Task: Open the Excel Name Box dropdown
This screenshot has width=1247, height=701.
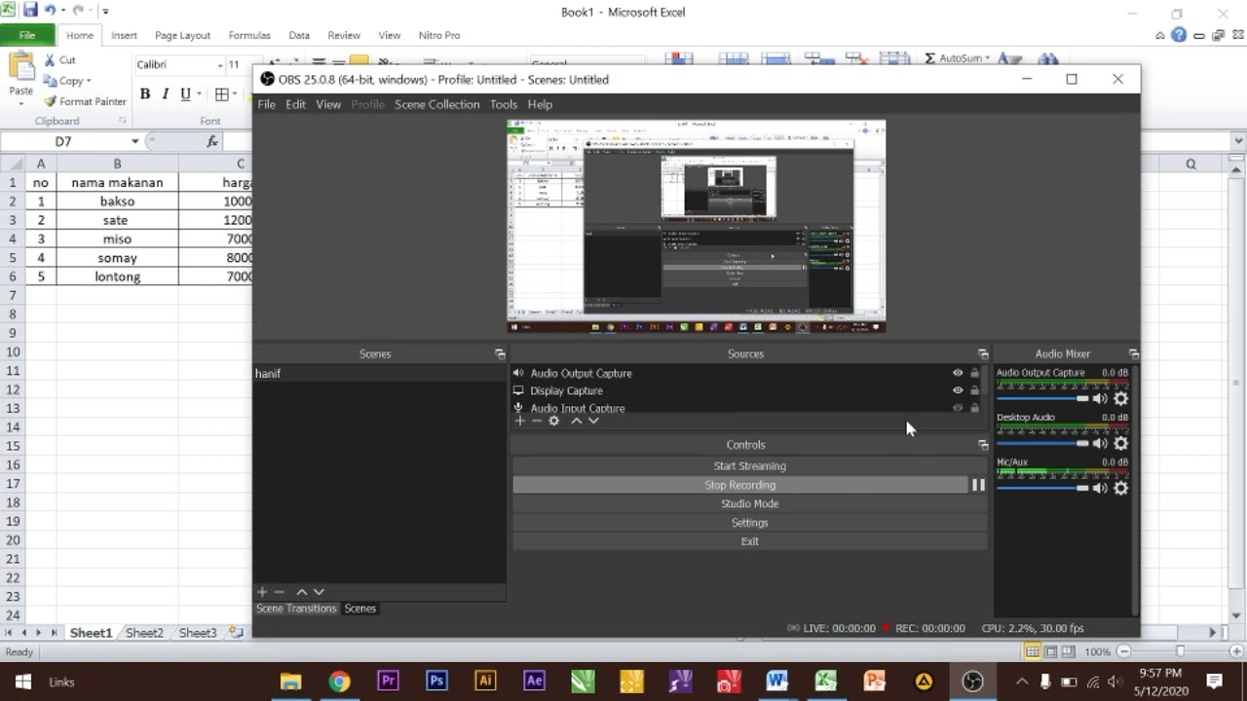Action: pyautogui.click(x=135, y=141)
